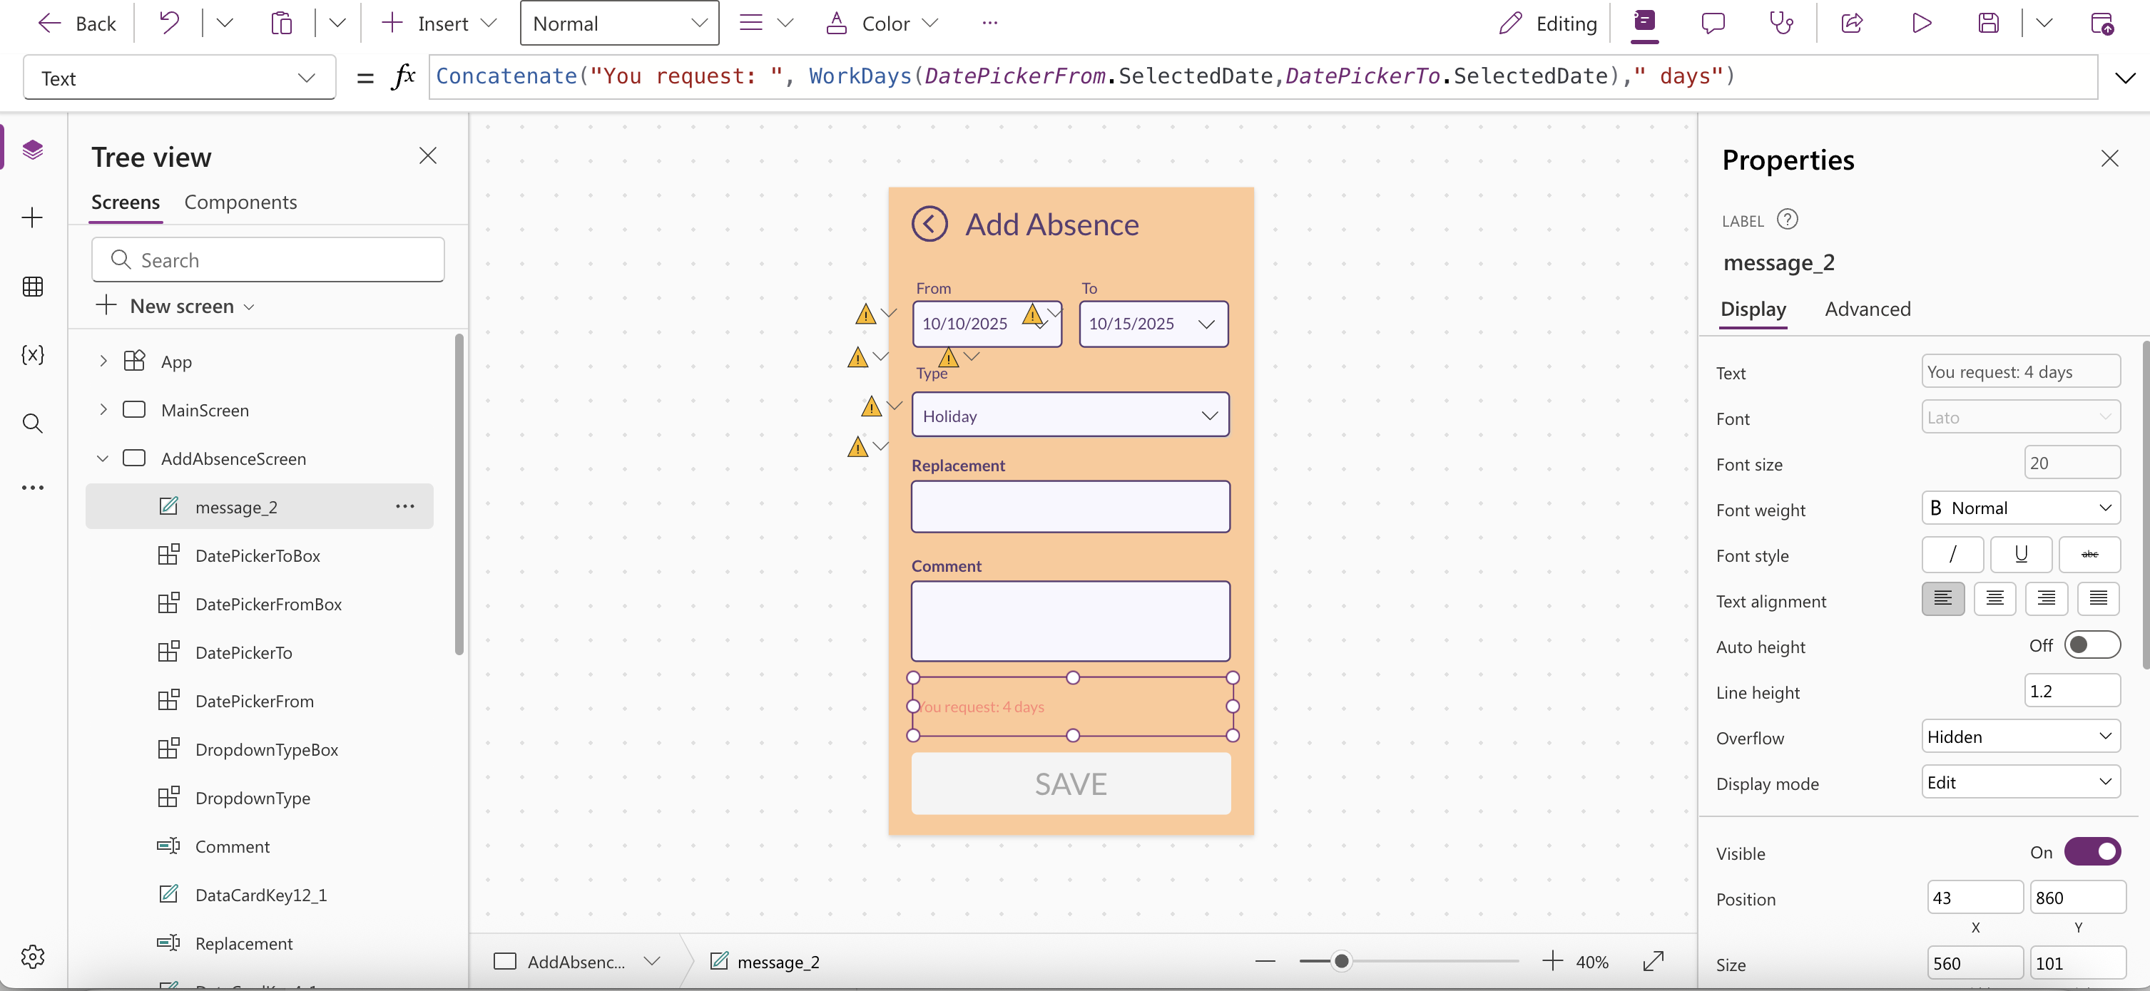Open the To date picker 10/15/2025
This screenshot has width=2150, height=991.
coord(1153,324)
